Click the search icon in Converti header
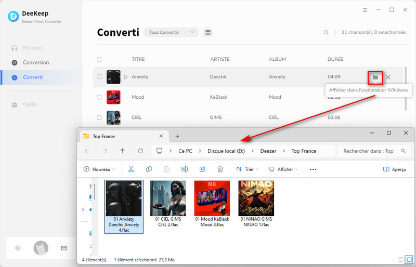 (326, 32)
